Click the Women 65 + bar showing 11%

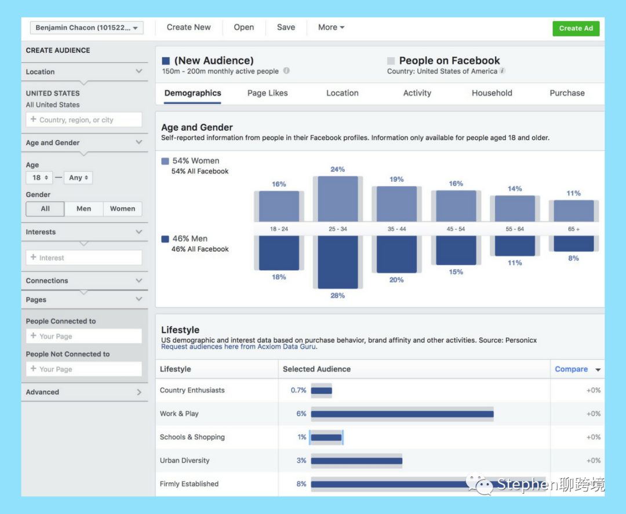(574, 211)
